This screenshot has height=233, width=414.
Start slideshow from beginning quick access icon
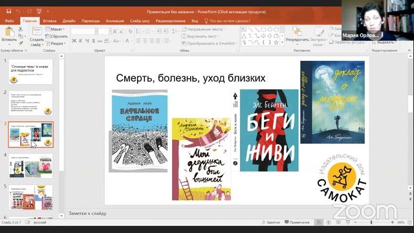[39, 12]
